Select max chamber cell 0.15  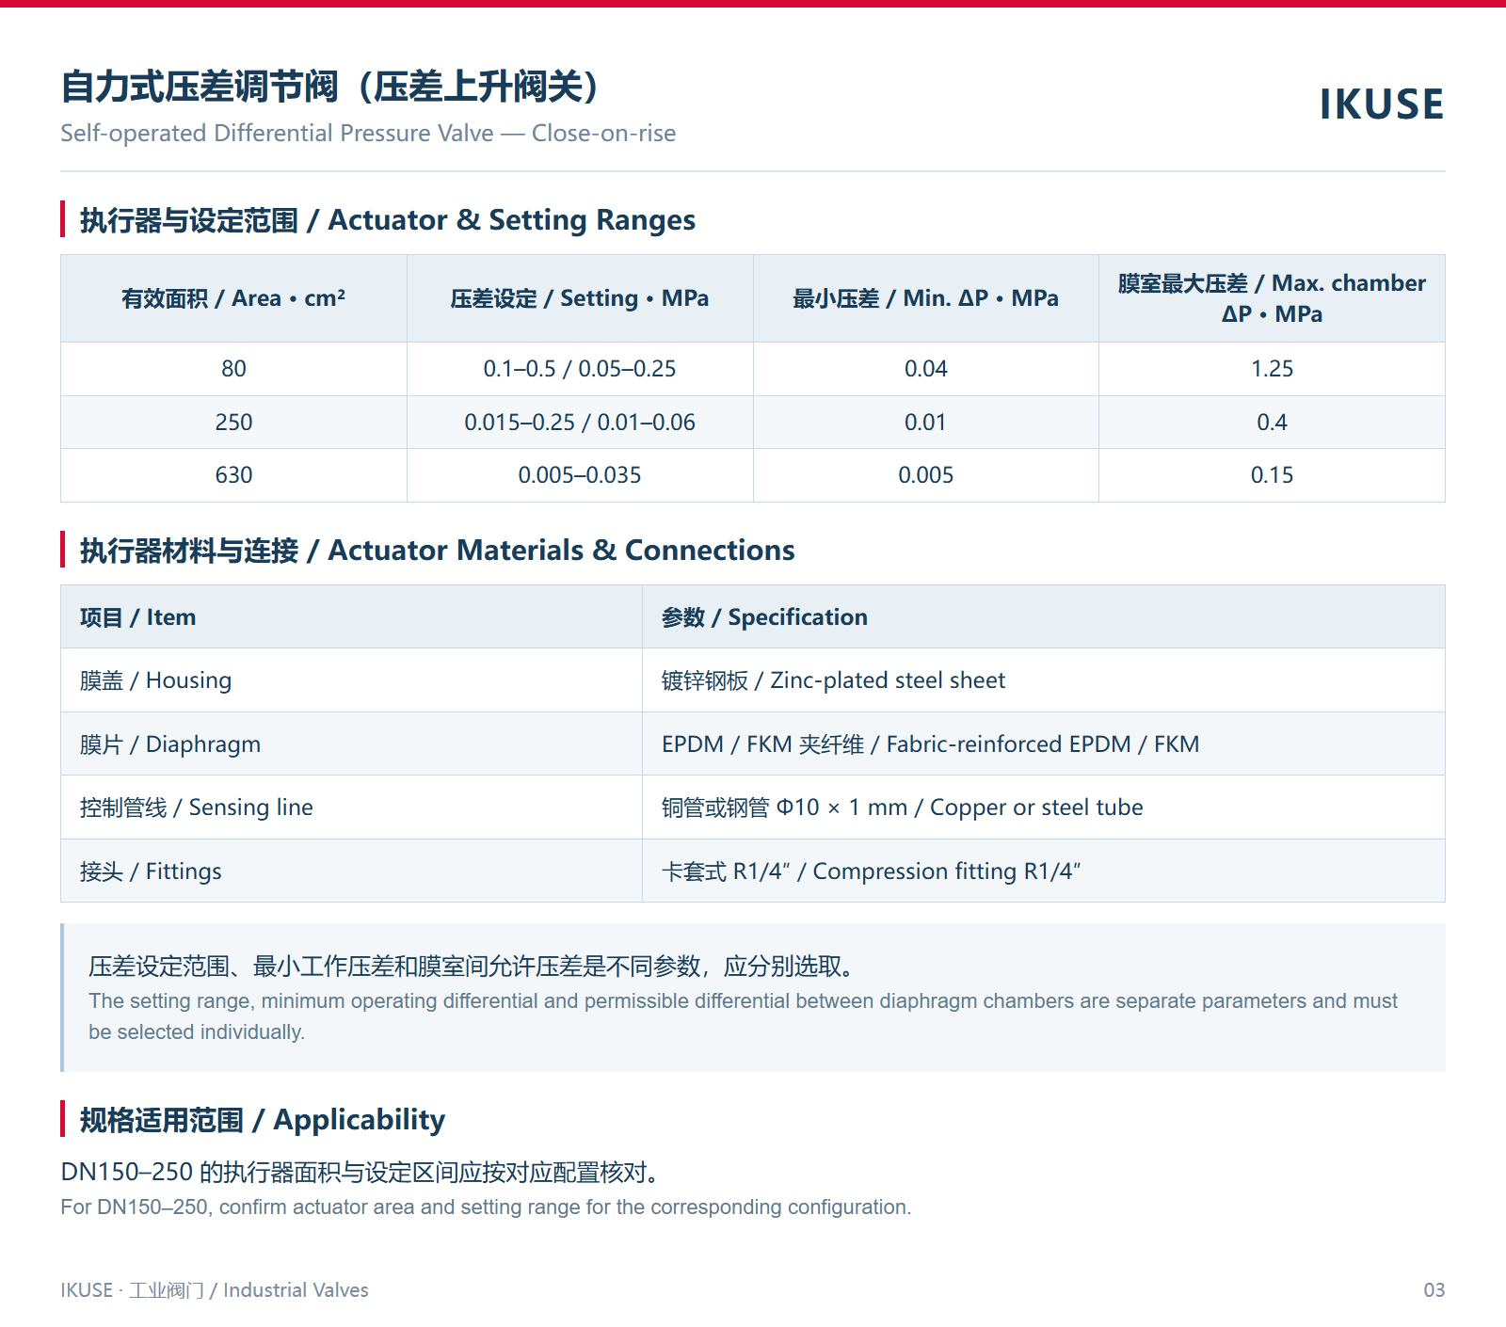pos(1272,475)
